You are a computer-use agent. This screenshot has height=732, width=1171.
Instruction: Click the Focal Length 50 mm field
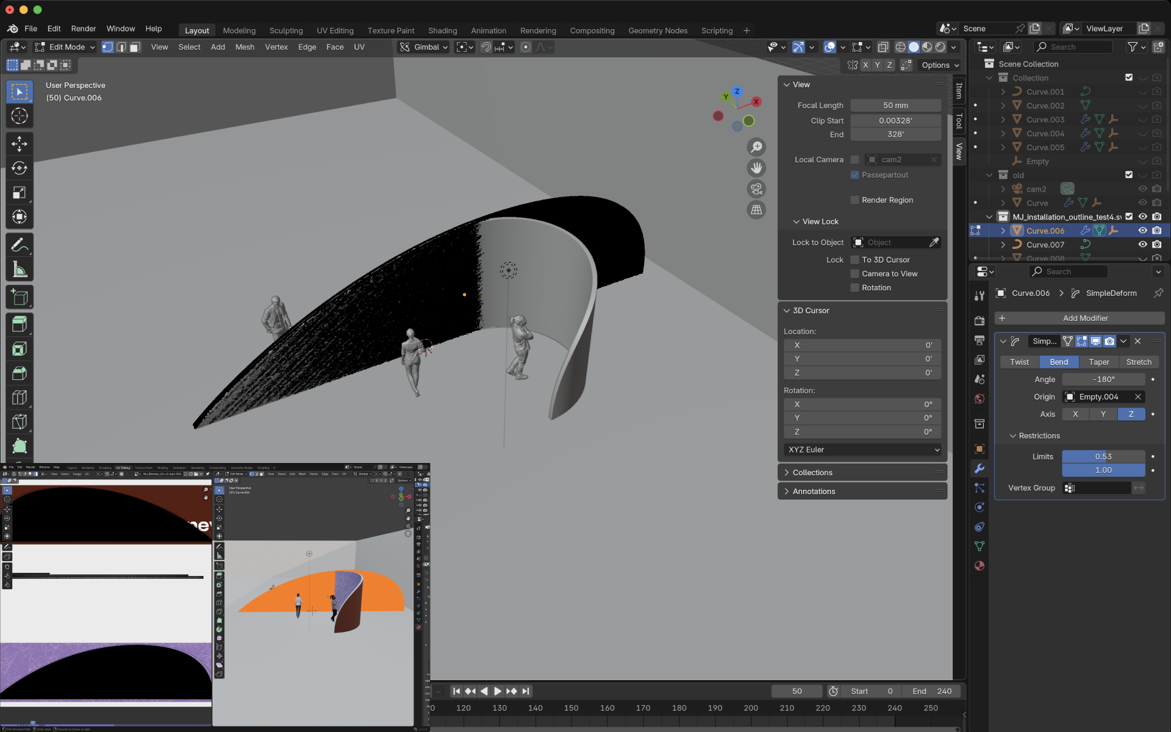[x=895, y=106]
